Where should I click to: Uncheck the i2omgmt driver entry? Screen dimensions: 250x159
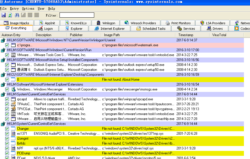coord(7,138)
